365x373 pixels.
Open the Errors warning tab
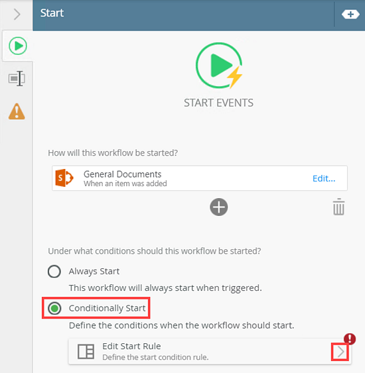[x=17, y=111]
